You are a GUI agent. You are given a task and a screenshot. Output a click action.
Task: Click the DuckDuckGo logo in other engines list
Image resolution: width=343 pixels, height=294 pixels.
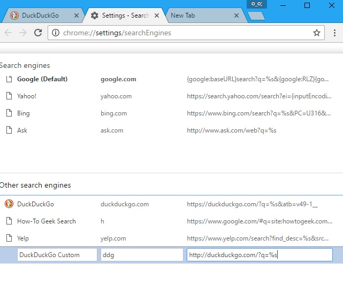9,204
